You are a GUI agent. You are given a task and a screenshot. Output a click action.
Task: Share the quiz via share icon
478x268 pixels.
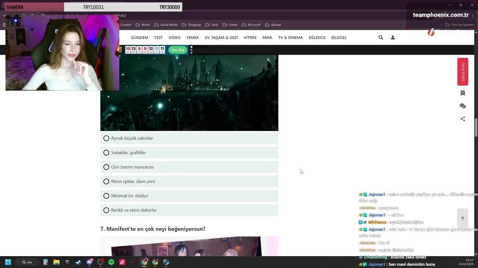point(463,119)
